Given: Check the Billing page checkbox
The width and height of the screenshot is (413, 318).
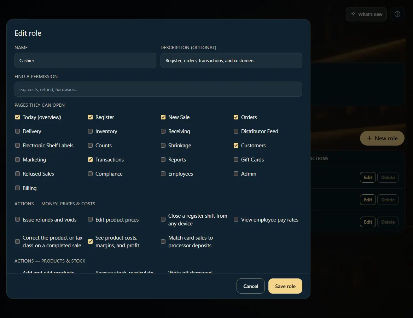Looking at the screenshot, I should pos(17,188).
